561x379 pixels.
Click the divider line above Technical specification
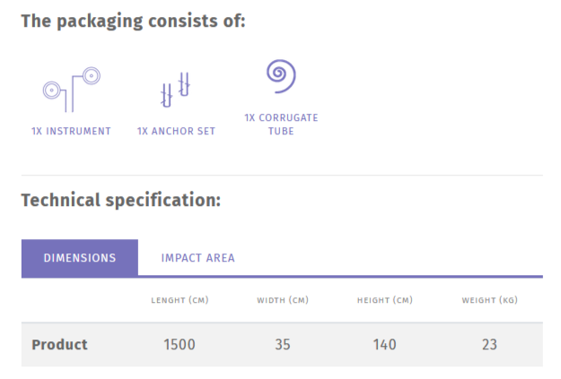[282, 175]
